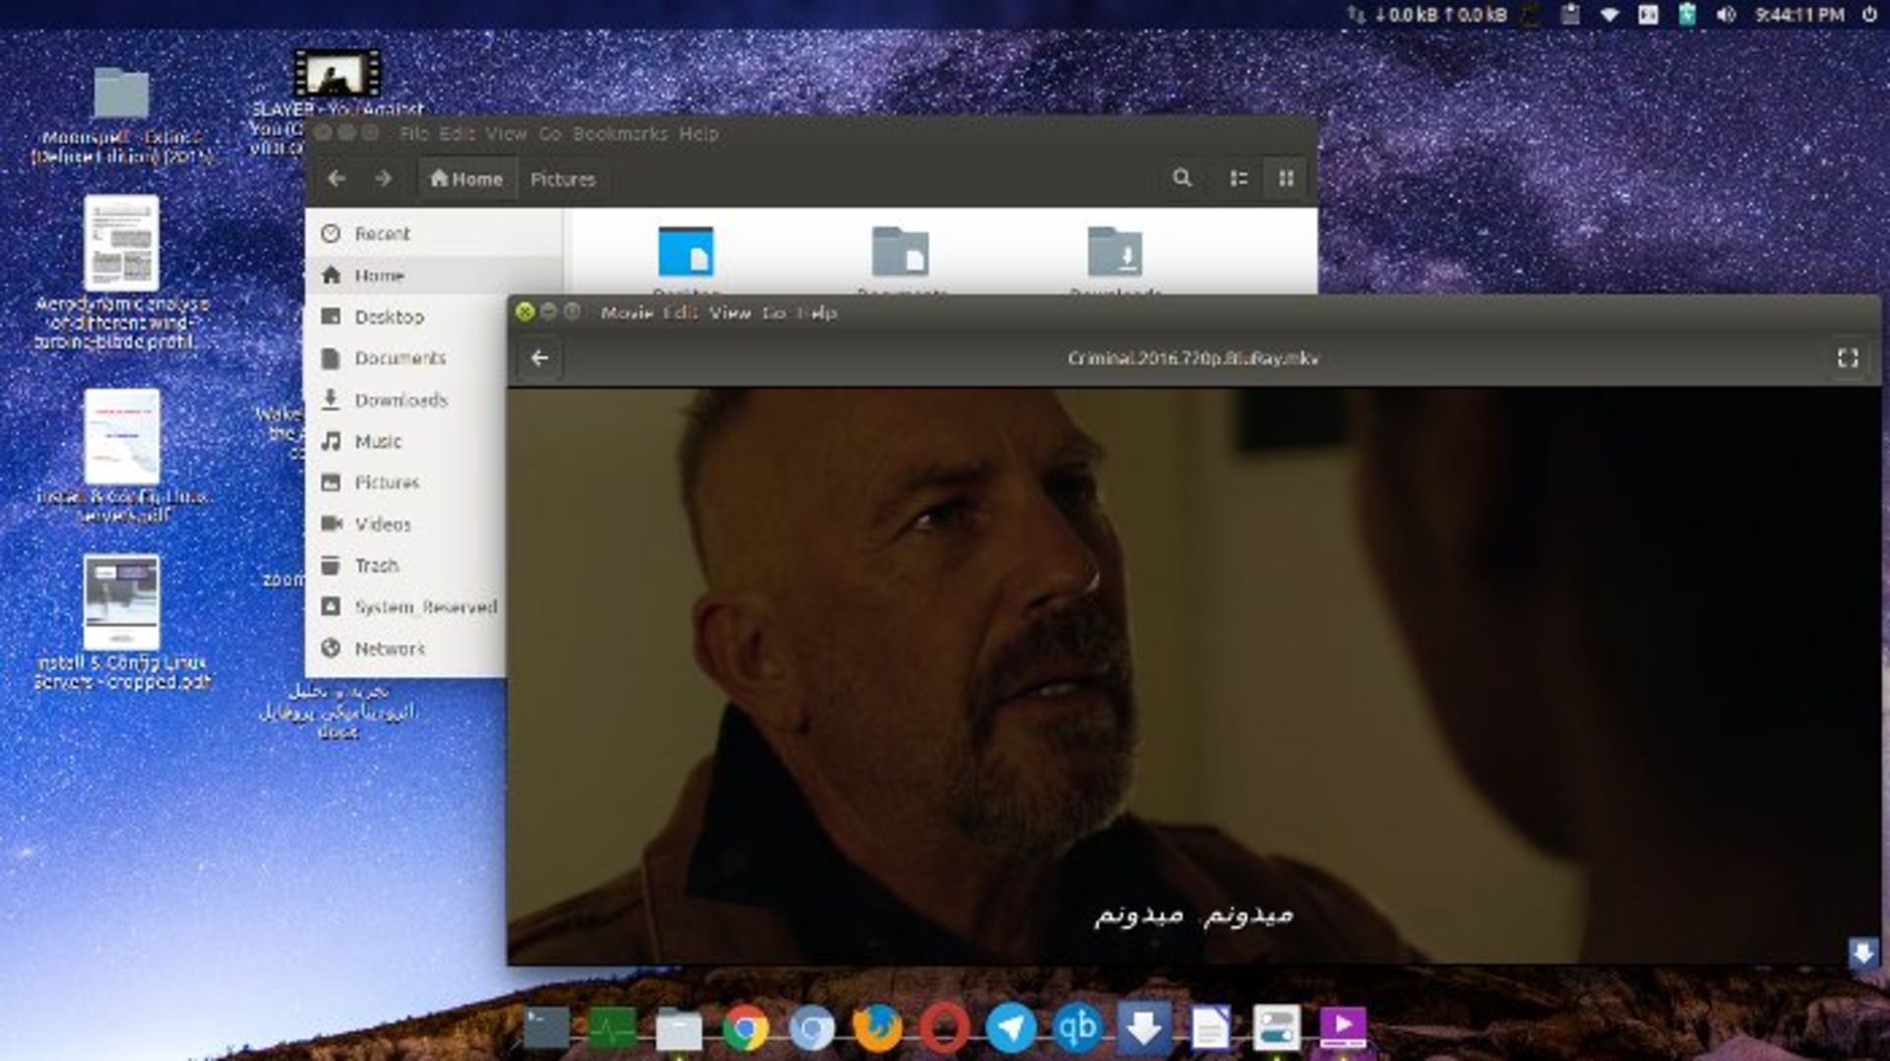Switch file manager to grid view
The width and height of the screenshot is (1890, 1061).
click(x=1286, y=178)
